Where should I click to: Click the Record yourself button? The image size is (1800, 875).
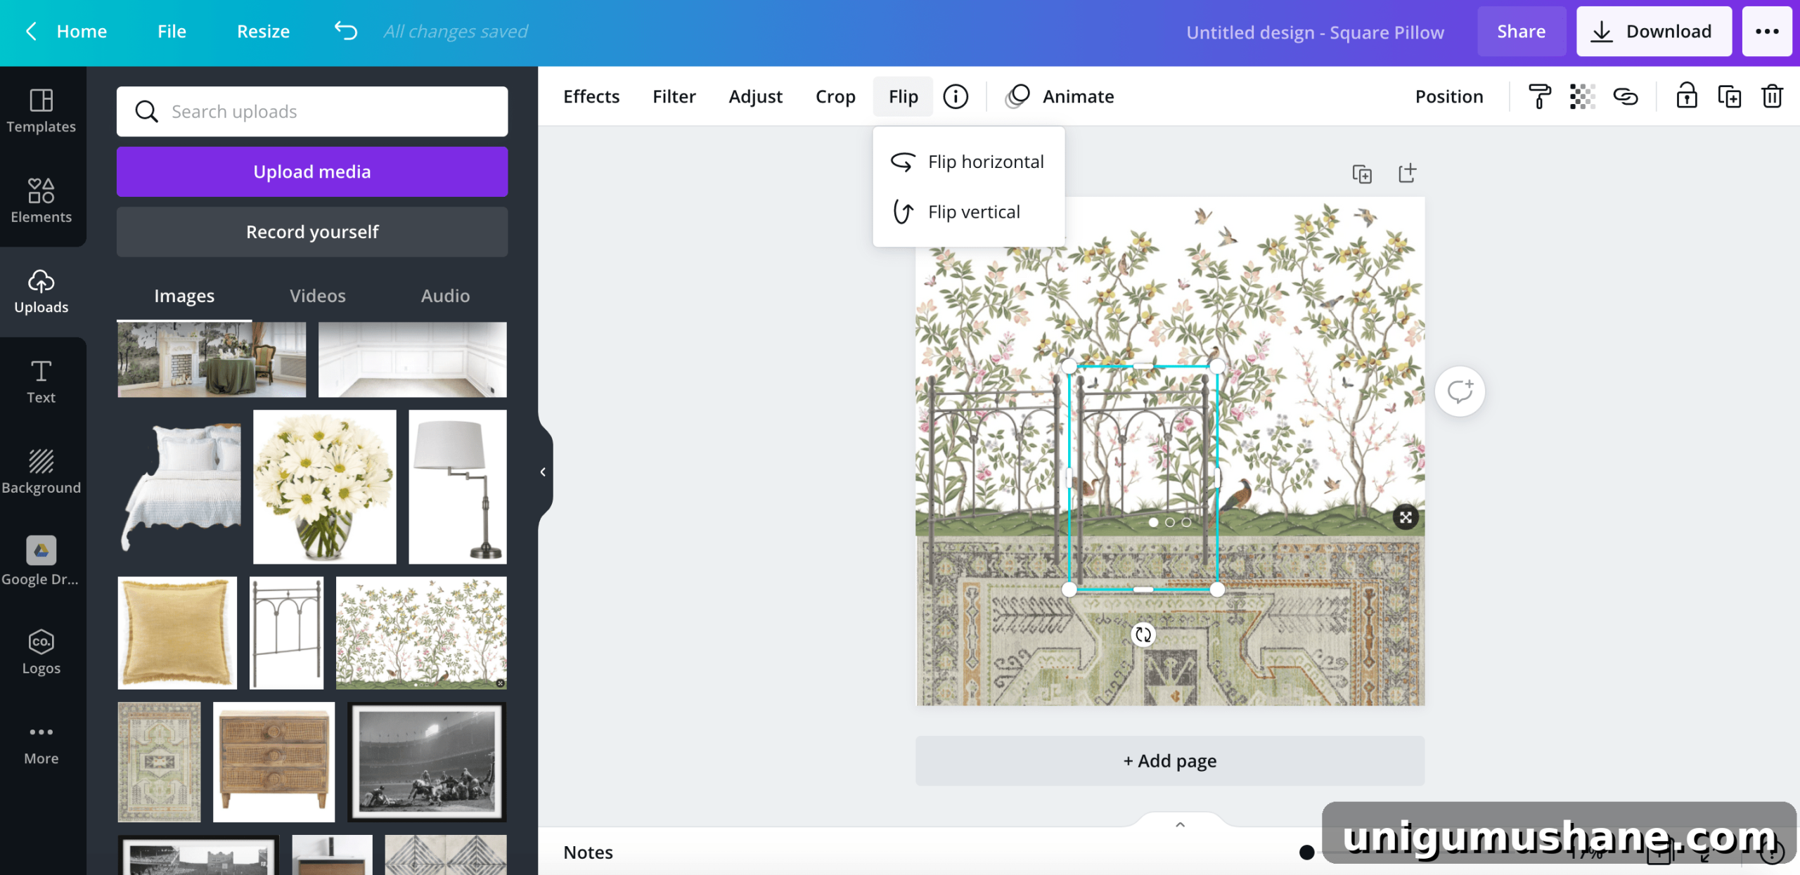click(312, 232)
